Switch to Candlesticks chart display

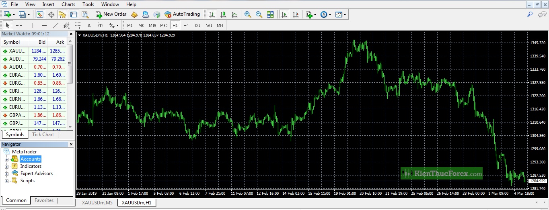click(223, 14)
